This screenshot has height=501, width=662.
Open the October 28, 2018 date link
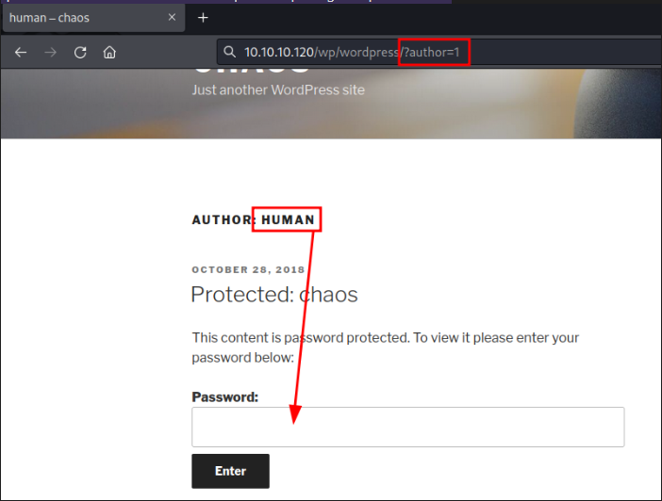(248, 270)
